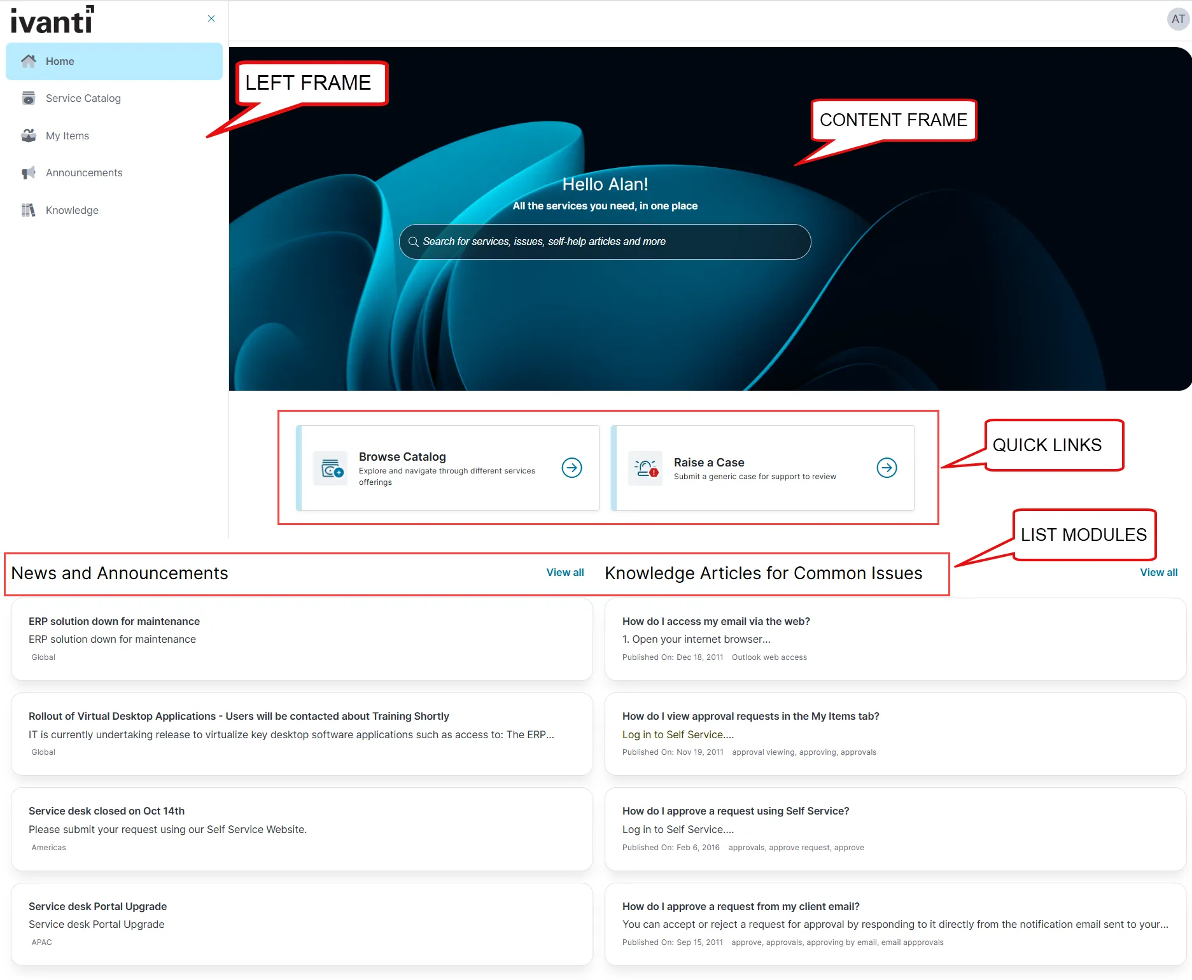Click the arrow on Browse Catalog card
Viewport: 1192px width, 980px height.
click(x=571, y=468)
